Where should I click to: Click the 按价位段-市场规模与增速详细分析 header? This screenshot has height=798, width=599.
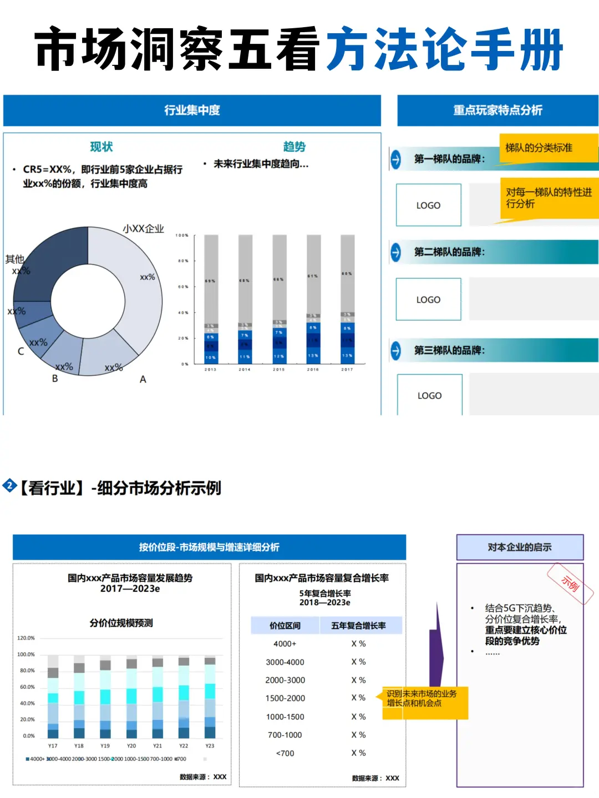point(209,547)
